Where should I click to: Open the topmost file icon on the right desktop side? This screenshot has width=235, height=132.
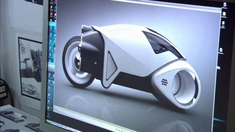click(225, 4)
